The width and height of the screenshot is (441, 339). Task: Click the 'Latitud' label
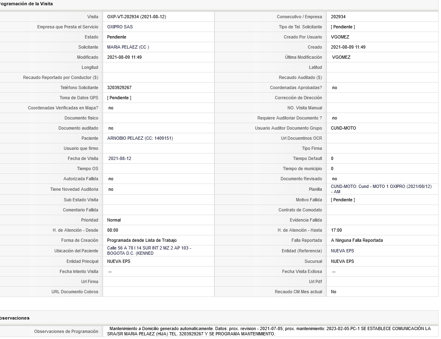[x=316, y=67]
